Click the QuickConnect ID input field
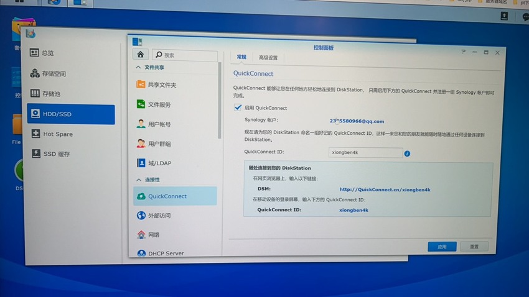This screenshot has width=529, height=297. (365, 153)
